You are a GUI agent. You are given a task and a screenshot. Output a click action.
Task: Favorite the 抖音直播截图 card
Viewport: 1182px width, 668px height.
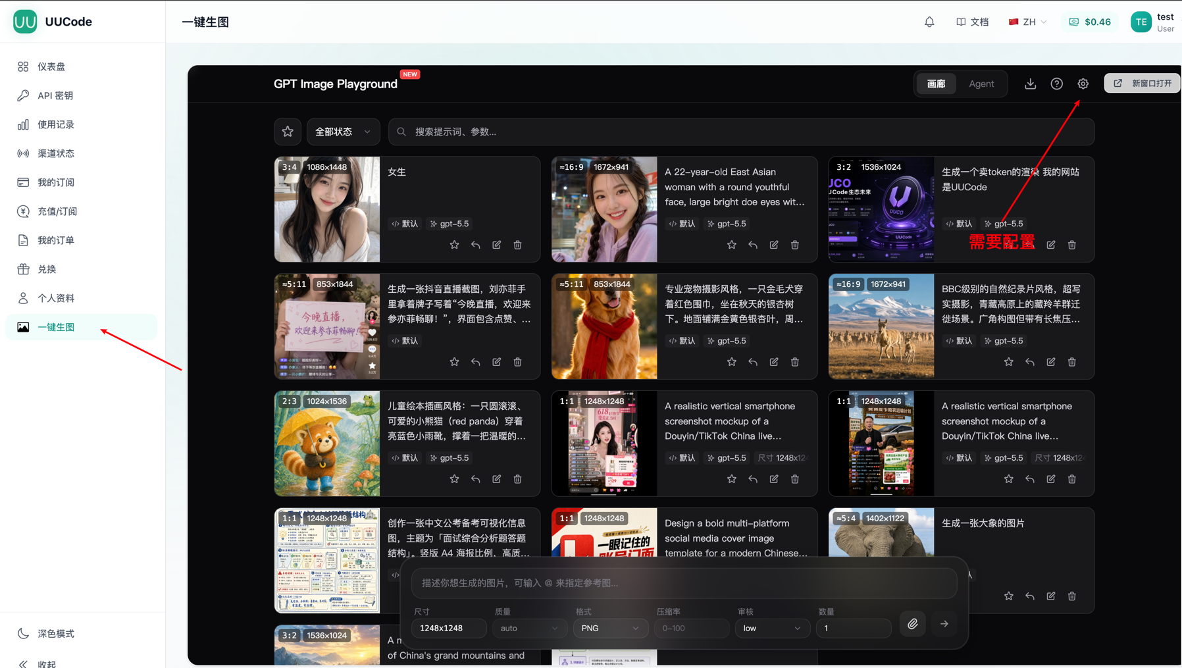(x=454, y=362)
